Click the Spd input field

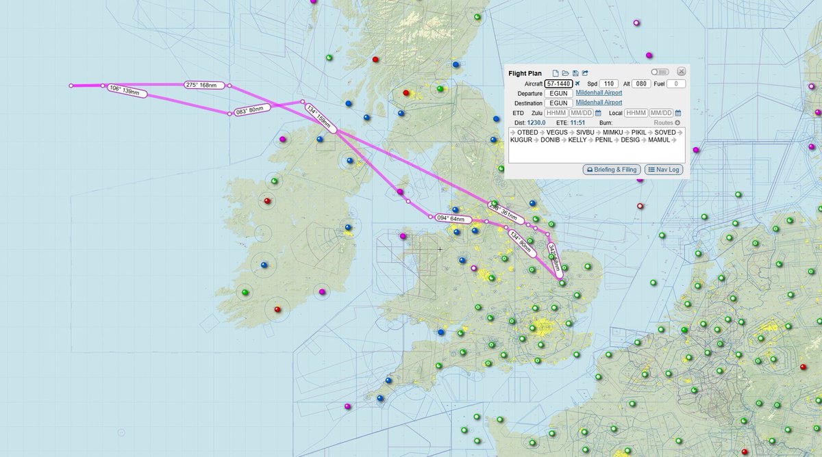608,83
